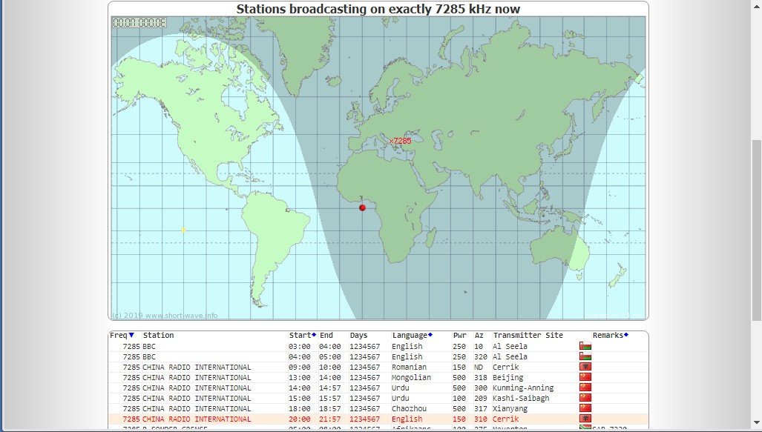Viewport: 762px width, 432px height.
Task: Click the '13:00' start time cell
Action: 299,378
